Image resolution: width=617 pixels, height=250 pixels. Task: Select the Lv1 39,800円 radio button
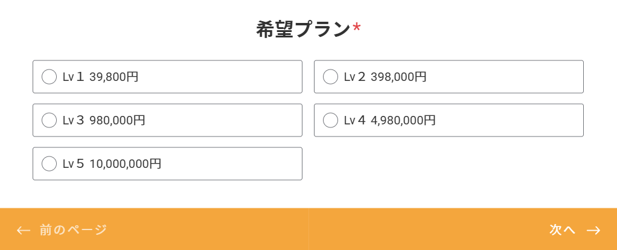point(49,77)
